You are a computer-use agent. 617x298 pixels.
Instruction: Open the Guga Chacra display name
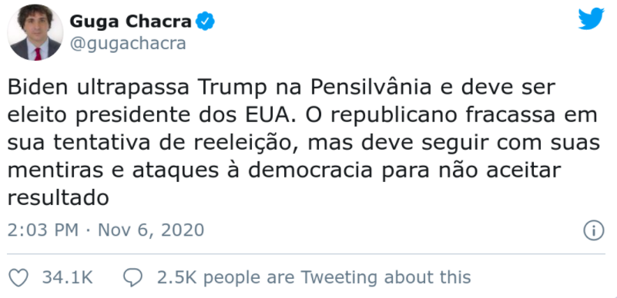tap(131, 22)
